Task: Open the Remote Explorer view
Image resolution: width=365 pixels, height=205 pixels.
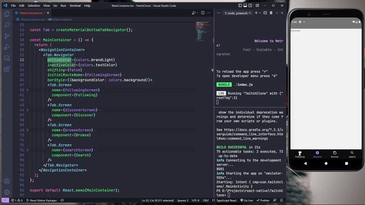Action: point(7,58)
